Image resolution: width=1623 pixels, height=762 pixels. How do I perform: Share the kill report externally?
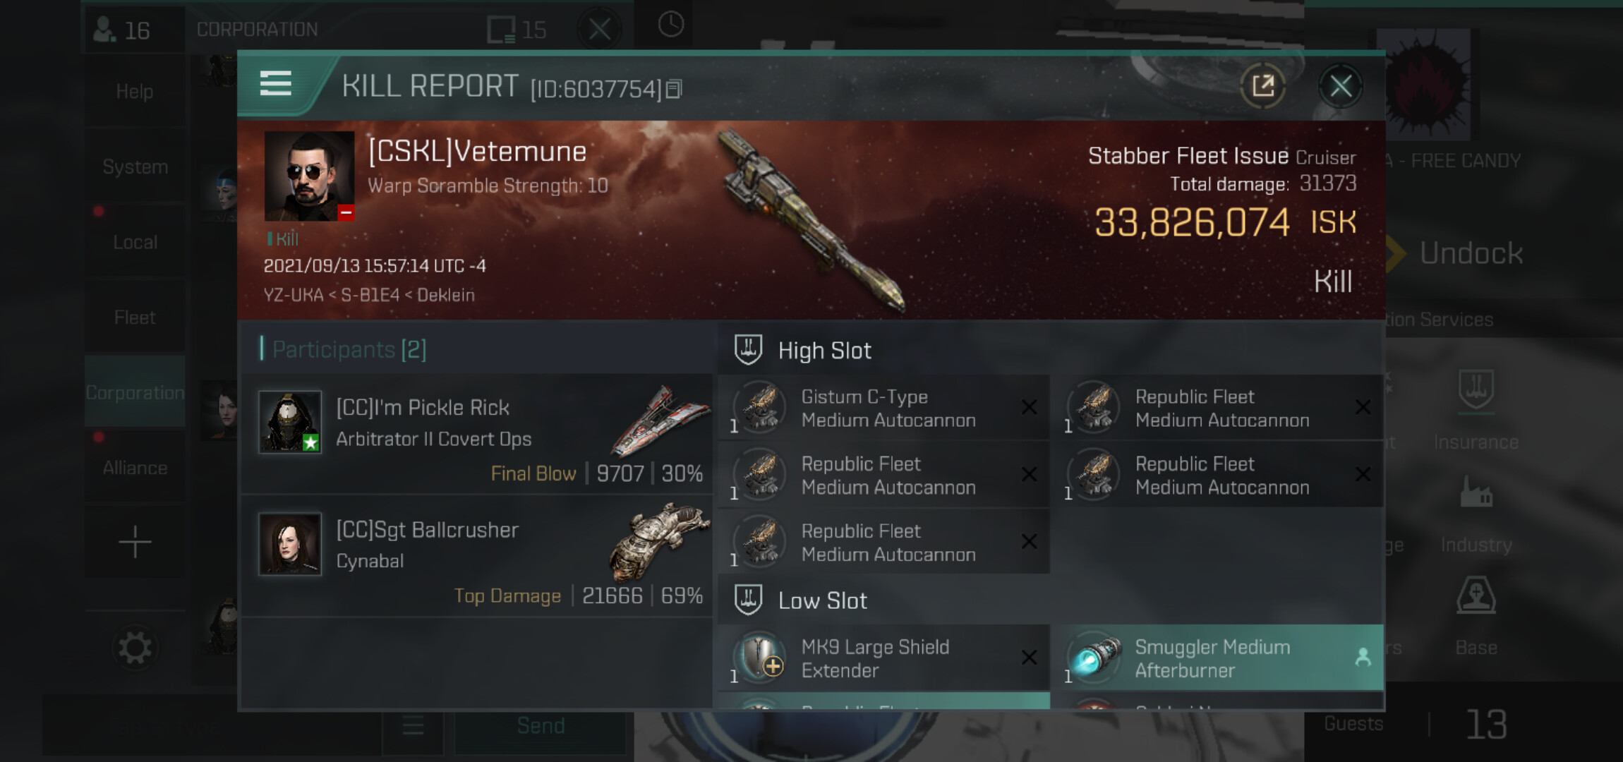pyautogui.click(x=1262, y=86)
